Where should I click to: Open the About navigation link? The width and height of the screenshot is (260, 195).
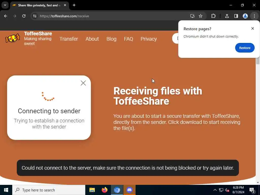[92, 39]
